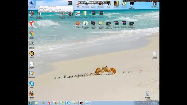187x105 pixels.
Task: Select the Computer desktop icon
Action: point(32,3)
